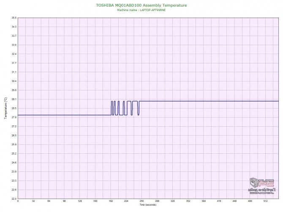Select the 352 seconds time tick
Screen dimensions: 283x212
point(188,201)
